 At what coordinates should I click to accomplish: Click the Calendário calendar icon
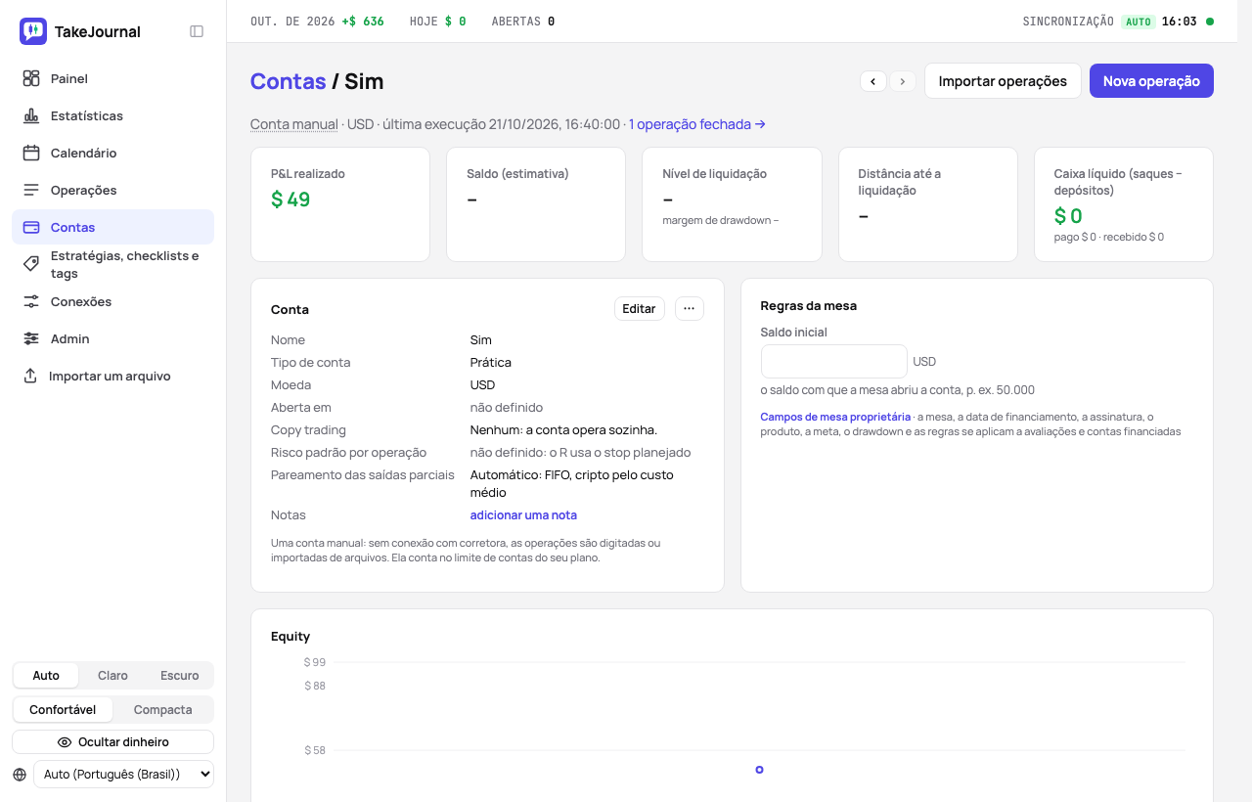(31, 153)
